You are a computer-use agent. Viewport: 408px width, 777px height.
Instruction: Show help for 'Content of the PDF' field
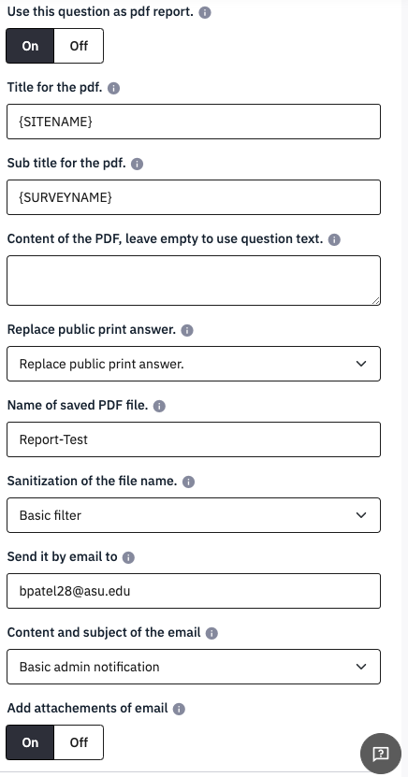point(335,240)
